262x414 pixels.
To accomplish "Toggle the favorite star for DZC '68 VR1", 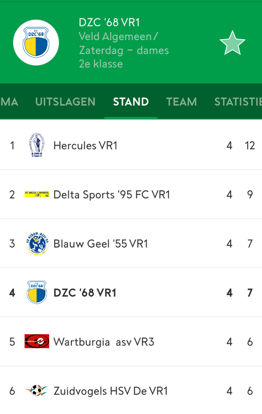I will (232, 43).
